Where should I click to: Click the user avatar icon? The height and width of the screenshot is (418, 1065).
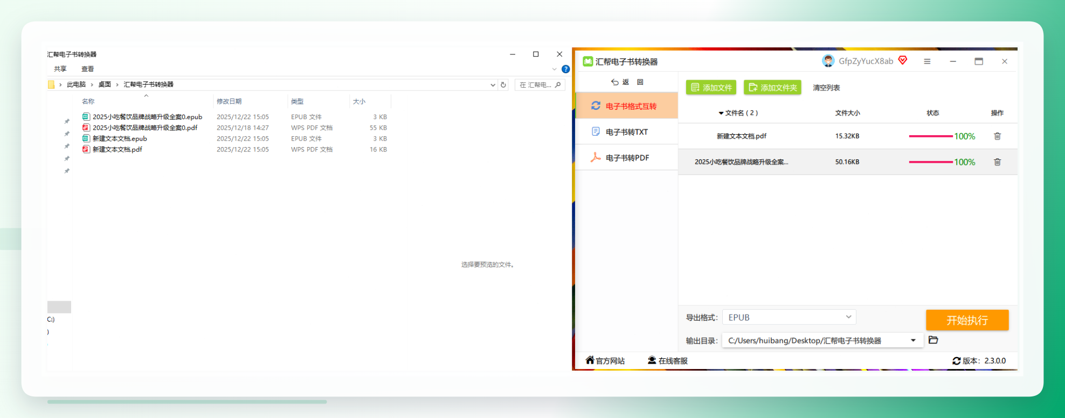828,61
